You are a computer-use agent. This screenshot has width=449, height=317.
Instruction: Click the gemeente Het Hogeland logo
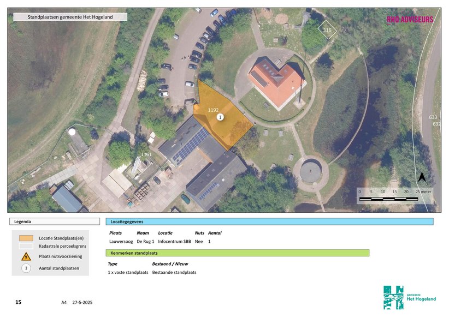[x=410, y=297]
